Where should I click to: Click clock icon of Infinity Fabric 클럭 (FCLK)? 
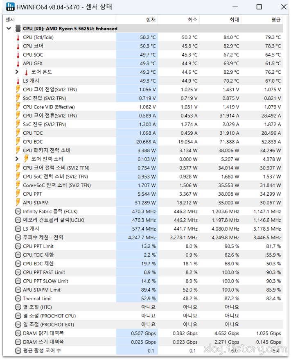[18, 211]
